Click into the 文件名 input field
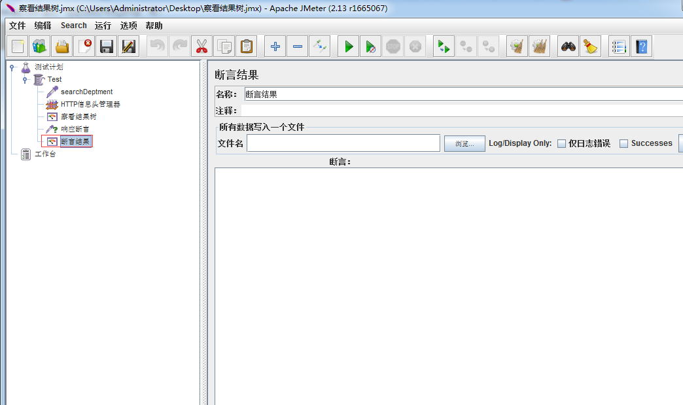This screenshot has height=405, width=683. pyautogui.click(x=343, y=143)
